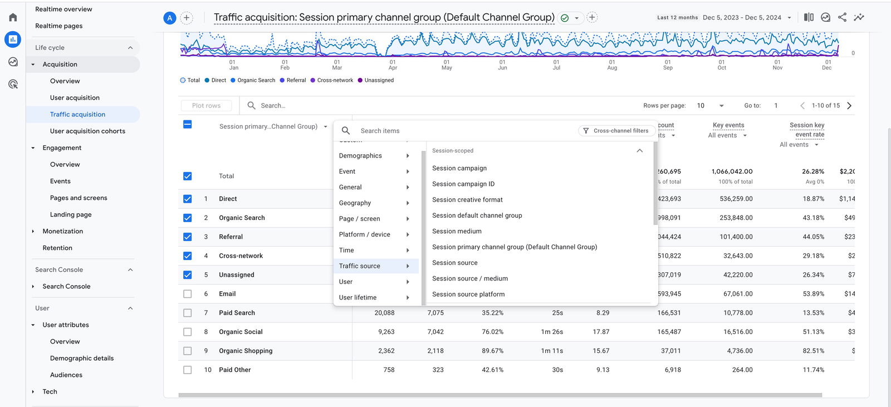Check the Email row checkbox
The height and width of the screenshot is (407, 891).
coord(188,294)
